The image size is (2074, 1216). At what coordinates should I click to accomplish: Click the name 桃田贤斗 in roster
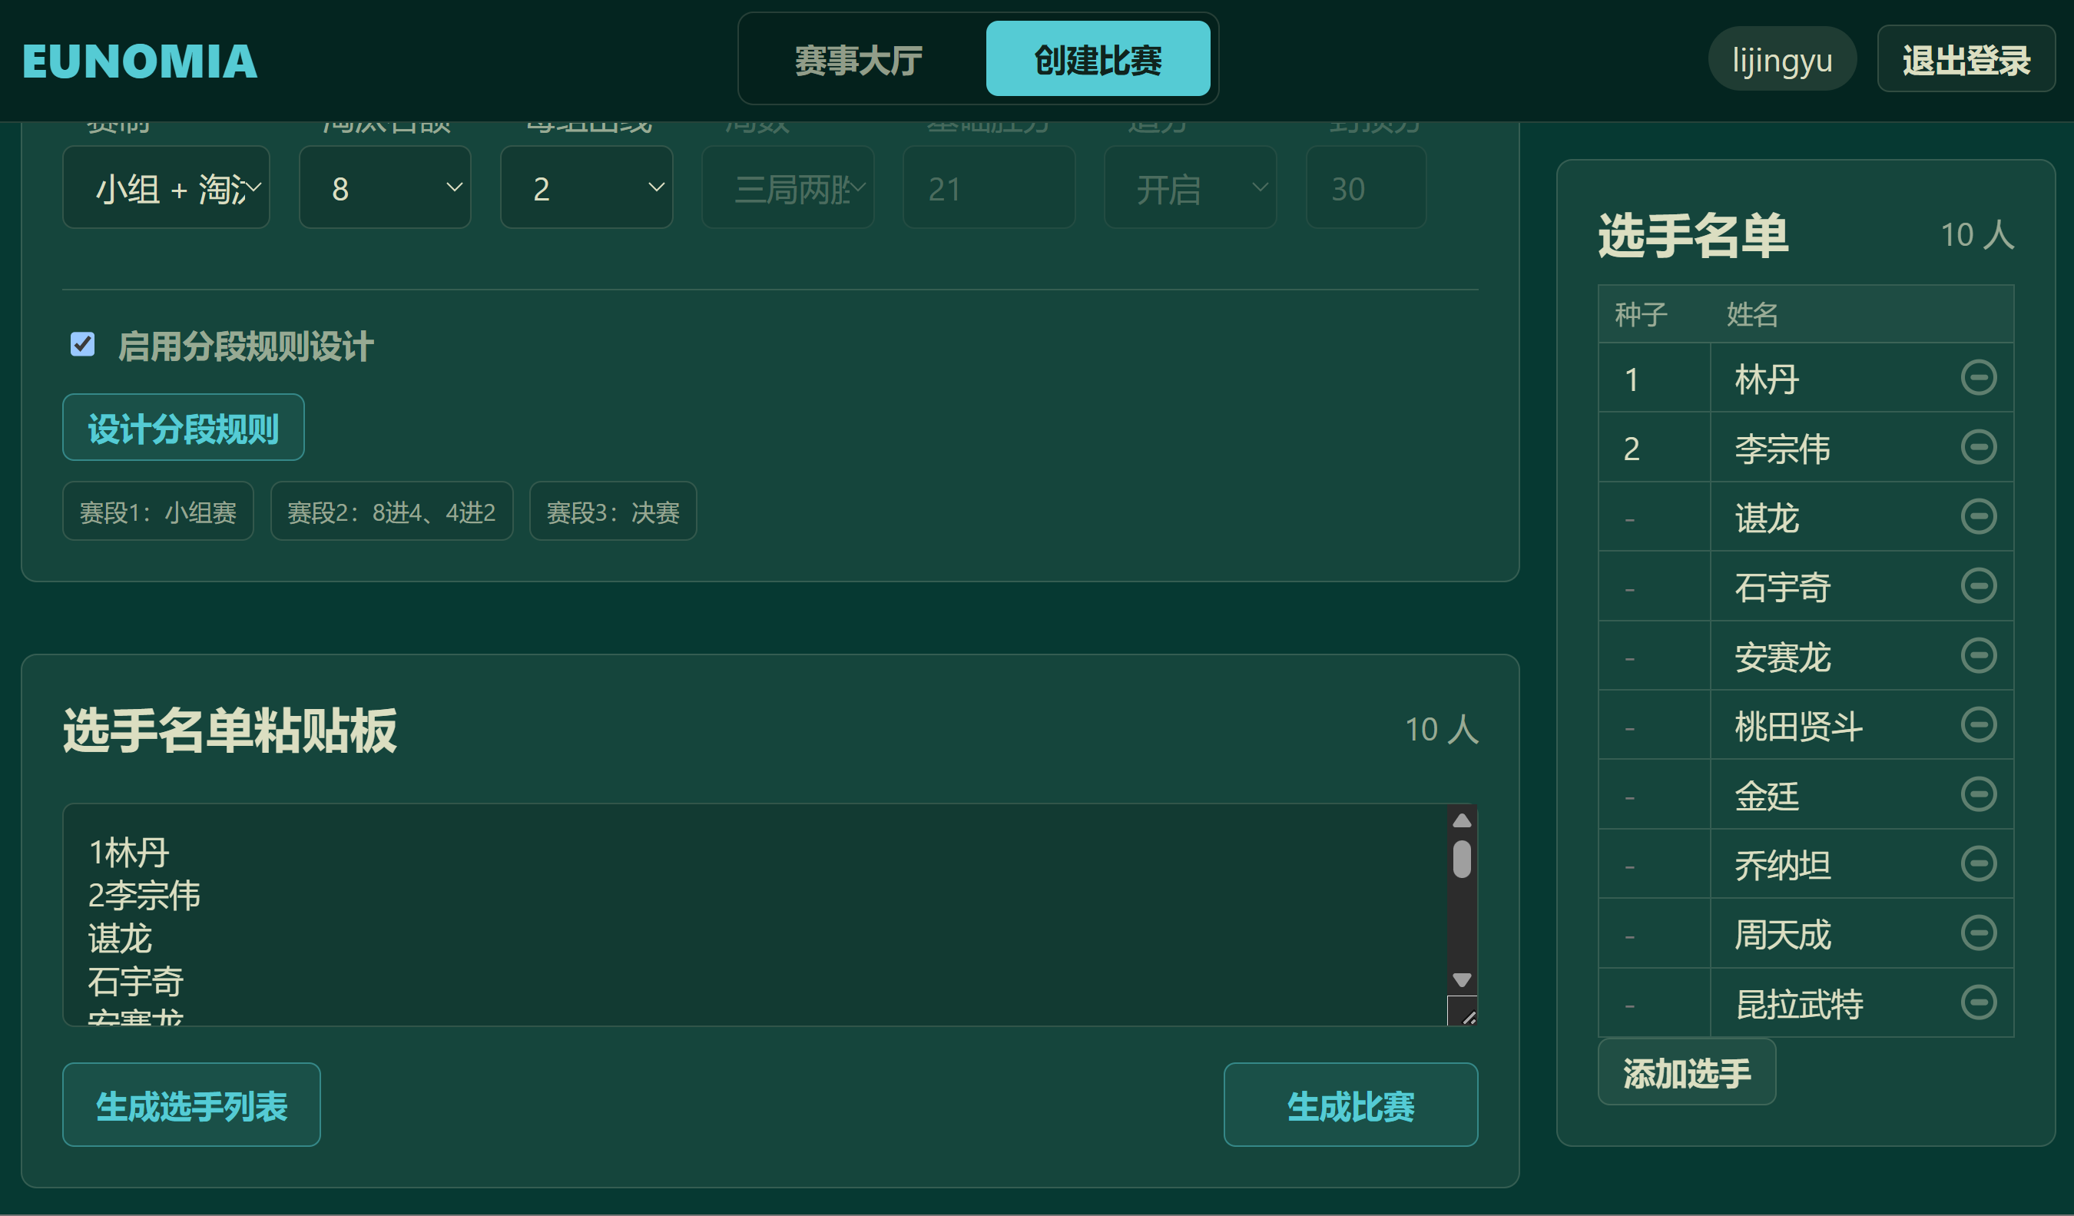coord(1799,725)
